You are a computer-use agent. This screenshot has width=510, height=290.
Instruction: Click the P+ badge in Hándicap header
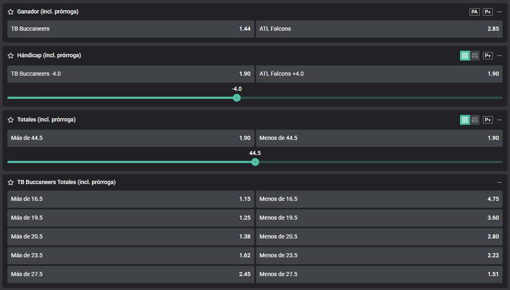click(x=487, y=56)
